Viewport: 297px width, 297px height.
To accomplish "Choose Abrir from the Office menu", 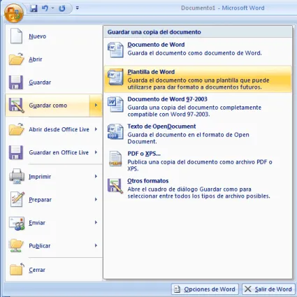I will point(54,59).
